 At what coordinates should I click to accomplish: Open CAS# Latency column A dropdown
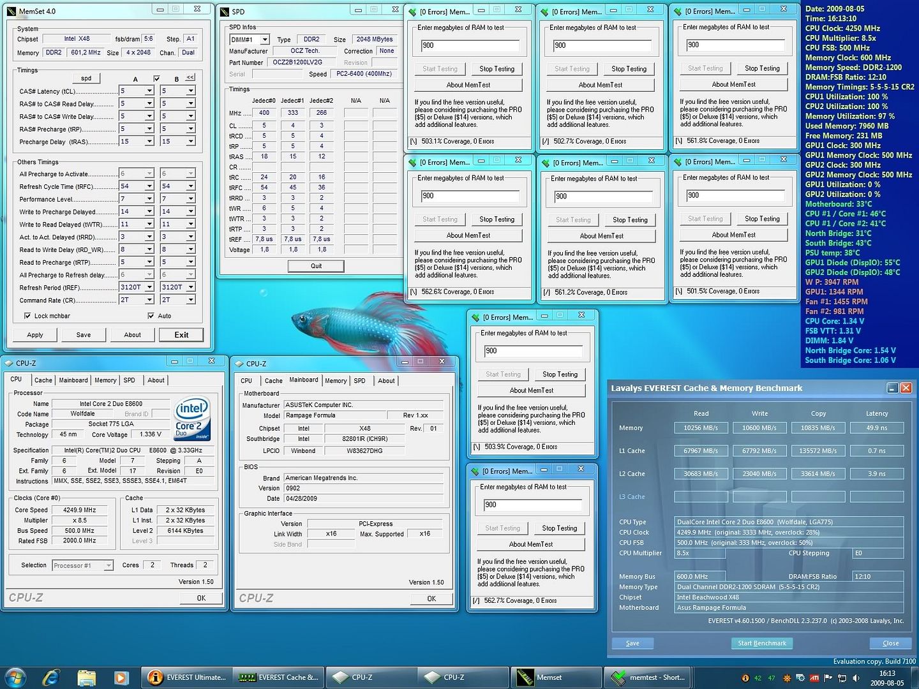point(149,91)
